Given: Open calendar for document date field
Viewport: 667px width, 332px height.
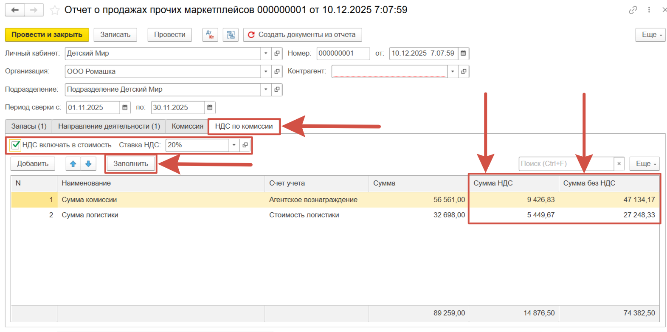Looking at the screenshot, I should tap(464, 53).
